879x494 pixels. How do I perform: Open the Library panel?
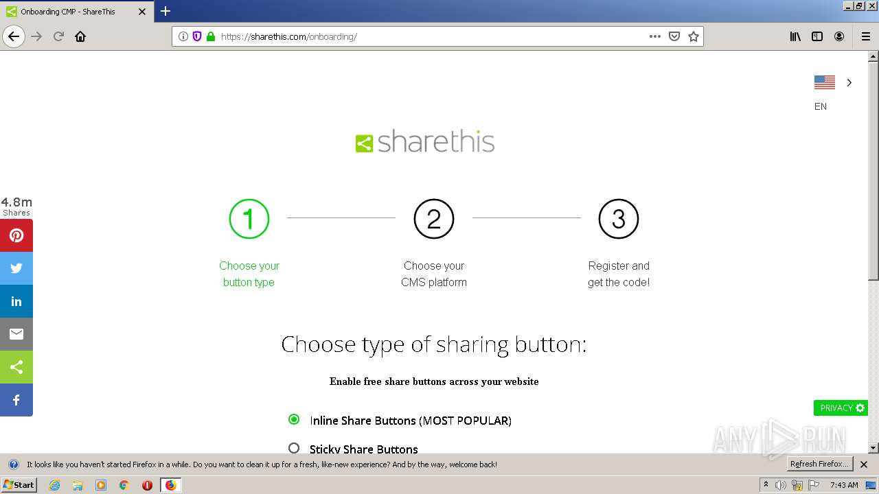[795, 36]
